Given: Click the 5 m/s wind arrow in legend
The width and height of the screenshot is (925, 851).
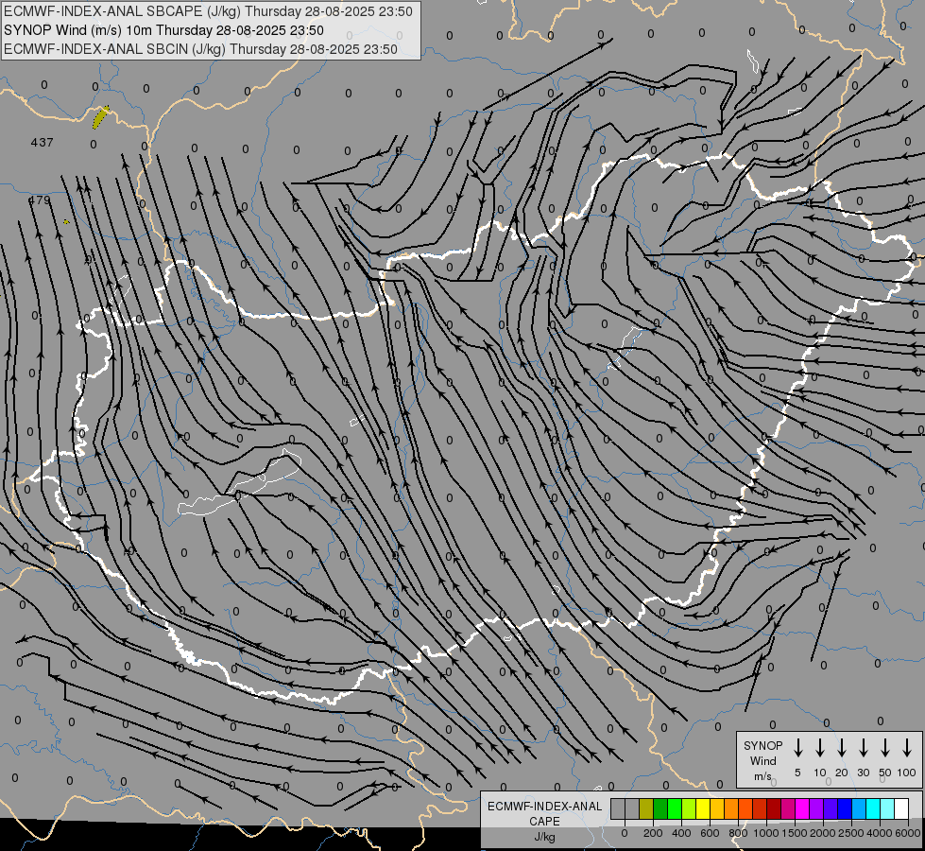Looking at the screenshot, I should (x=797, y=748).
